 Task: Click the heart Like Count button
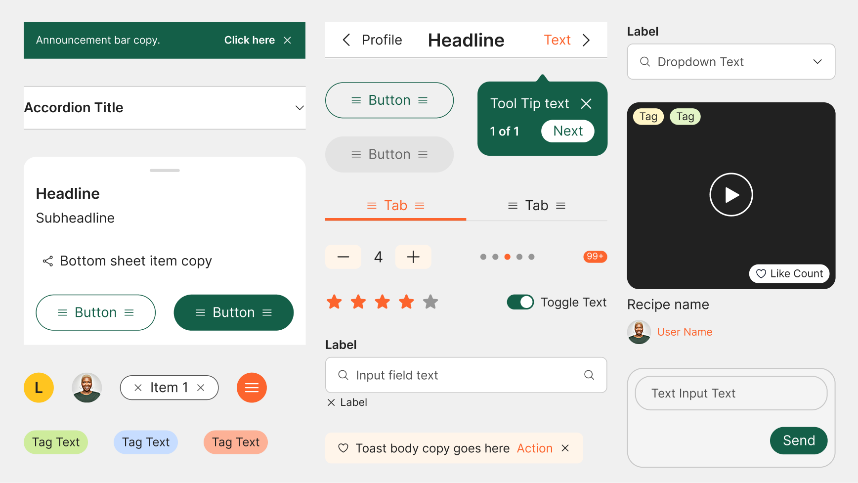(x=789, y=273)
